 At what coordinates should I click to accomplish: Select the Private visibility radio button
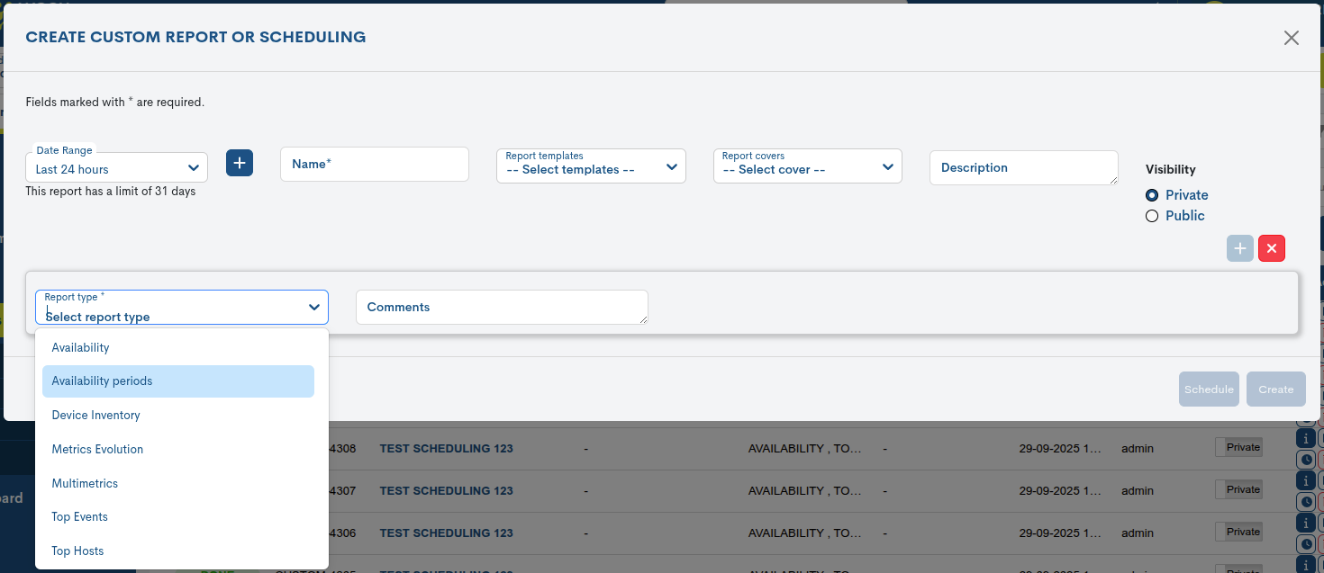pos(1152,194)
